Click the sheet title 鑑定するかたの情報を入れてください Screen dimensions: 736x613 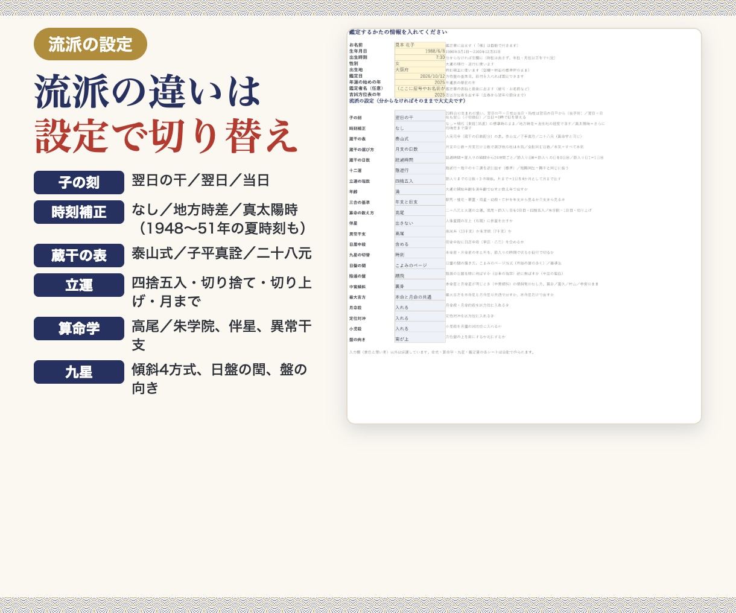point(398,32)
